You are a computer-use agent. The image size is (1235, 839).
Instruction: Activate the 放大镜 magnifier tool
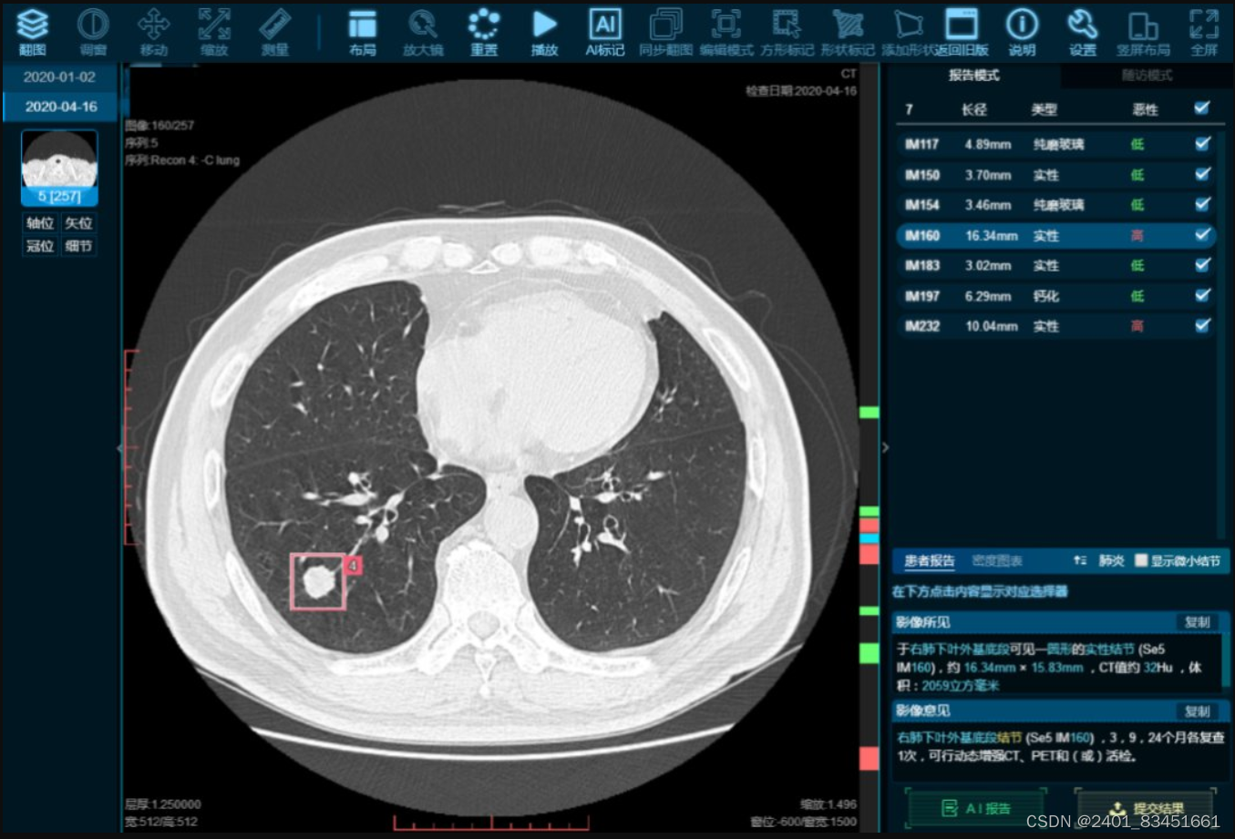(x=423, y=31)
